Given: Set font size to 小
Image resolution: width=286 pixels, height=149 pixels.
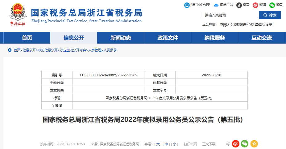Looking at the screenshot, I should point(175,144).
